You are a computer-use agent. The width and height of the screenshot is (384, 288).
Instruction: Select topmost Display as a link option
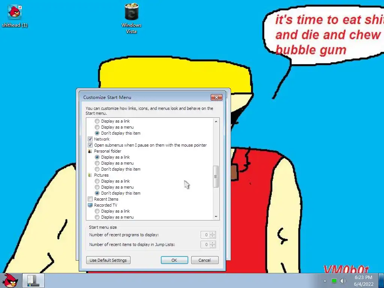coord(97,121)
